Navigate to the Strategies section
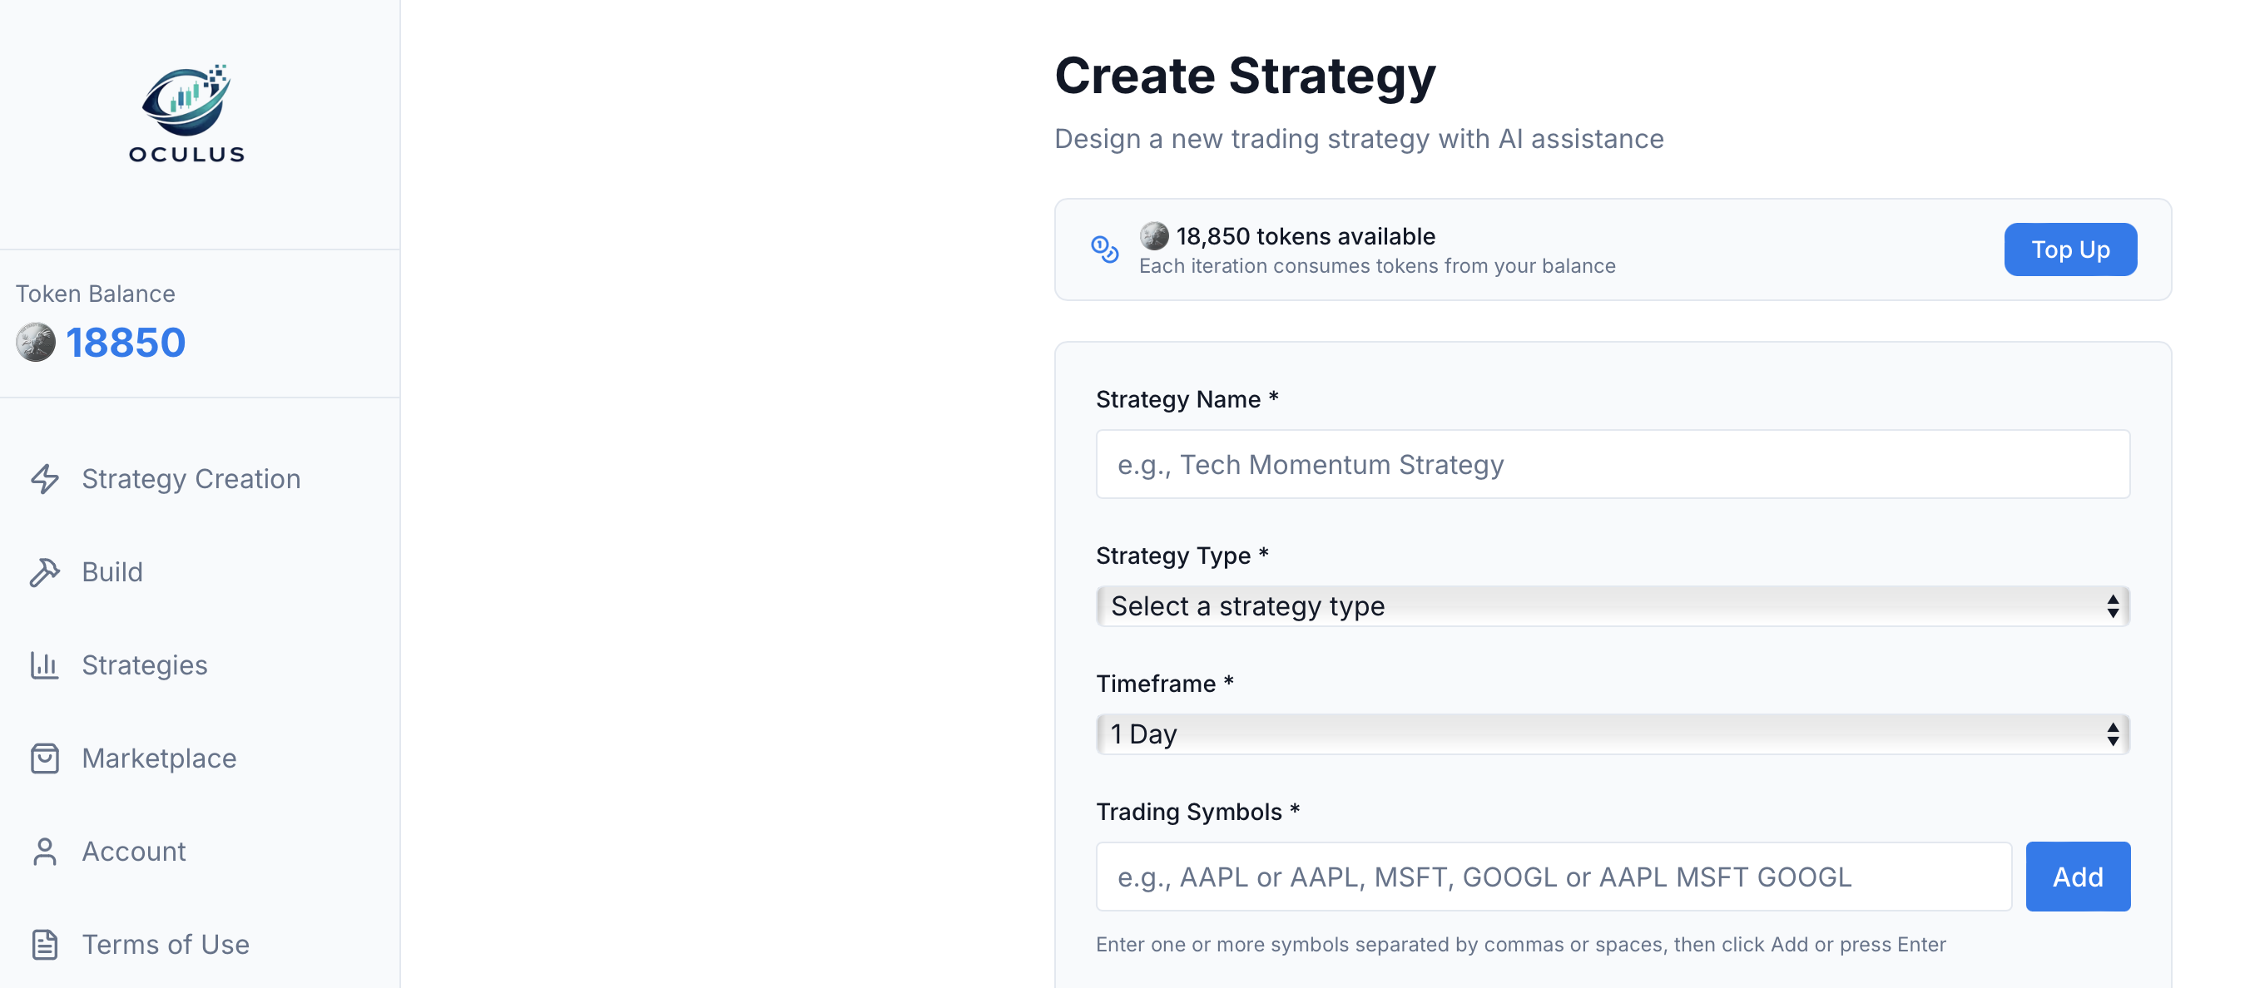 pyautogui.click(x=145, y=664)
